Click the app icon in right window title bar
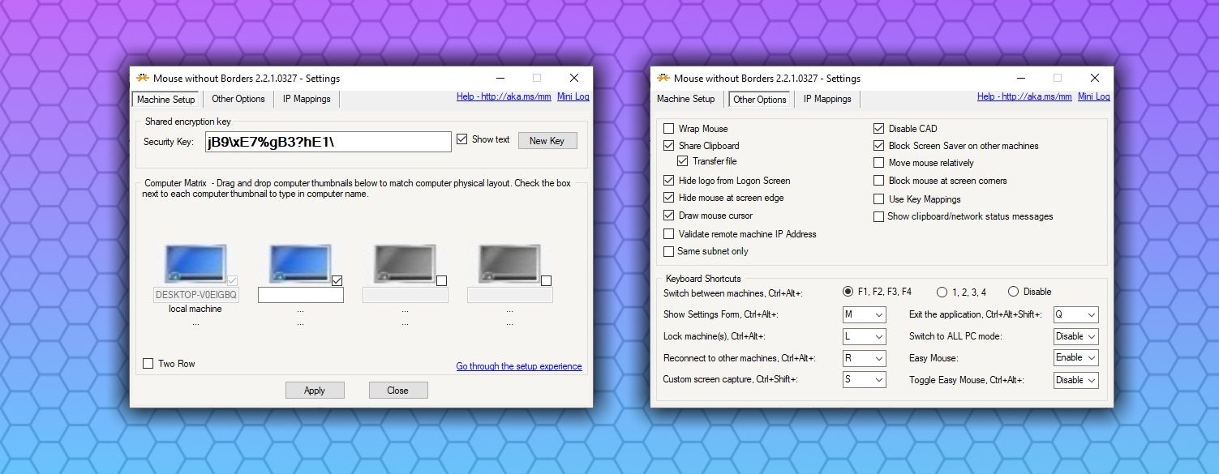The height and width of the screenshot is (474, 1219). (663, 79)
